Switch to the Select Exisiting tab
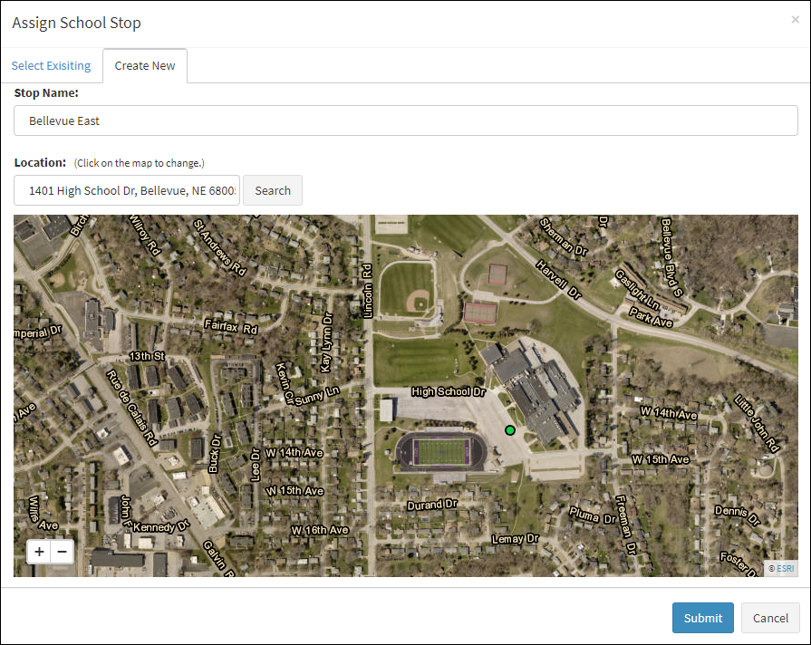Screen dimensions: 811x645 tap(52, 66)
